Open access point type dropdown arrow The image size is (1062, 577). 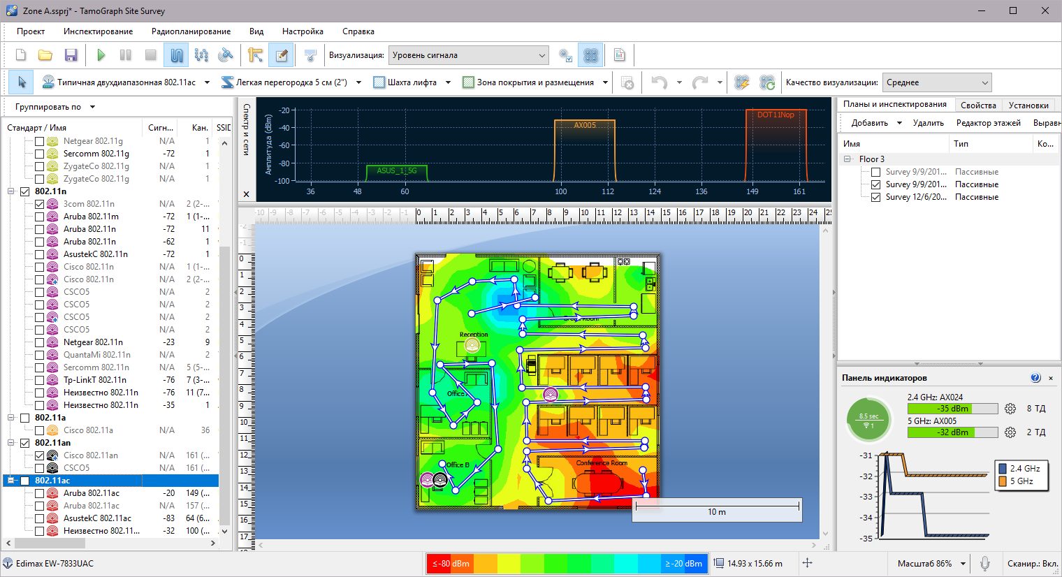pyautogui.click(x=207, y=82)
